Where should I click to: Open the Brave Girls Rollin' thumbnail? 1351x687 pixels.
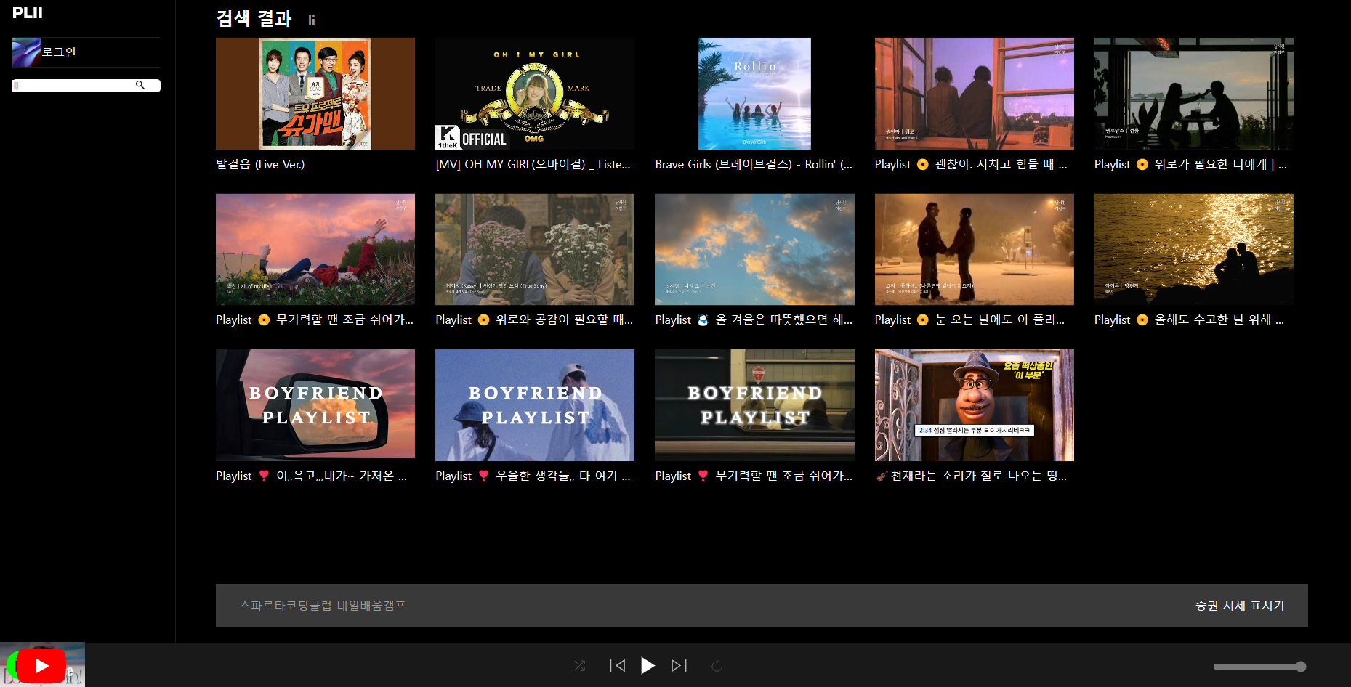tap(754, 94)
